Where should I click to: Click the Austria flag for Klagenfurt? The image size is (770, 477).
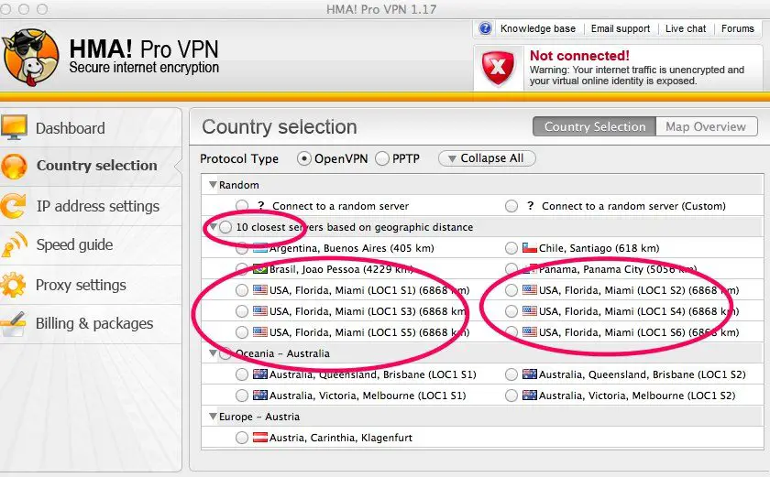click(260, 438)
